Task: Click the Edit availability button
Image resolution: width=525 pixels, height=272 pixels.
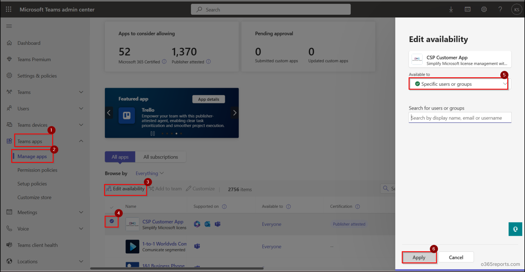Action: 125,189
